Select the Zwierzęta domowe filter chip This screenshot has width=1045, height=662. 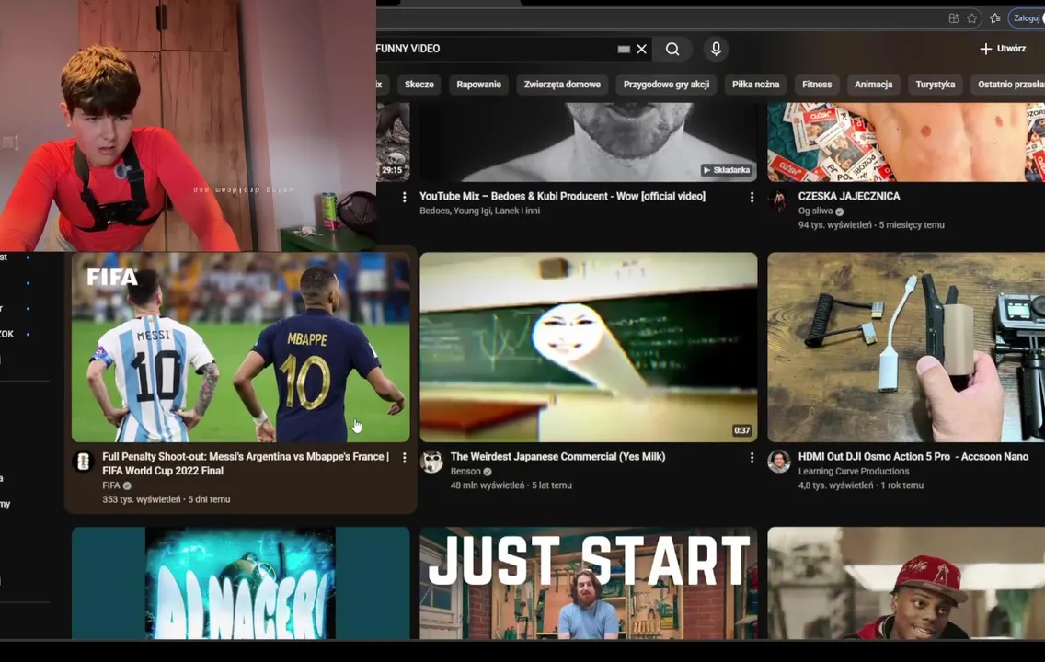point(562,84)
